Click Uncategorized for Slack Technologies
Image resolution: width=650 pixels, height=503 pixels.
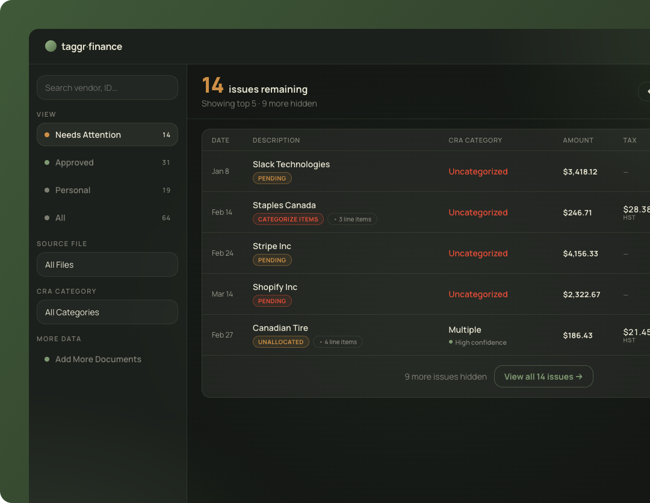478,171
